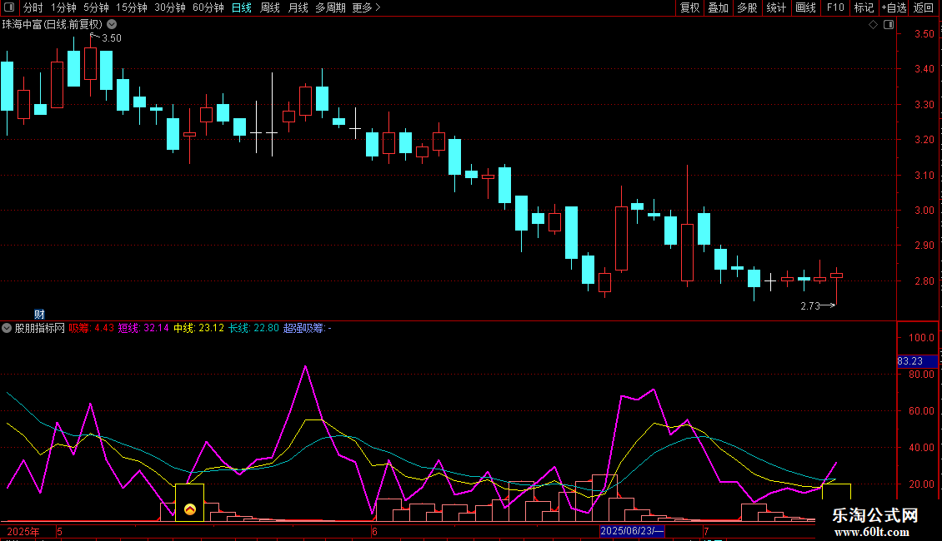Click the 返回 back button
Viewport: 942px width, 541px height.
click(924, 7)
